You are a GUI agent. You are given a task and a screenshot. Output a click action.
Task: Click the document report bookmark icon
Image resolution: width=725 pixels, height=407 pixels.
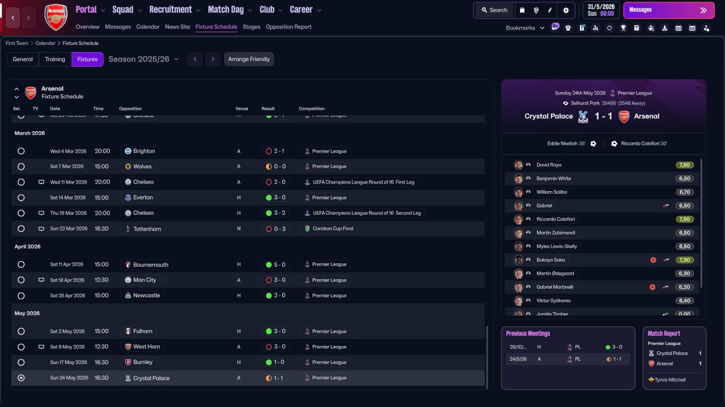[x=637, y=28]
